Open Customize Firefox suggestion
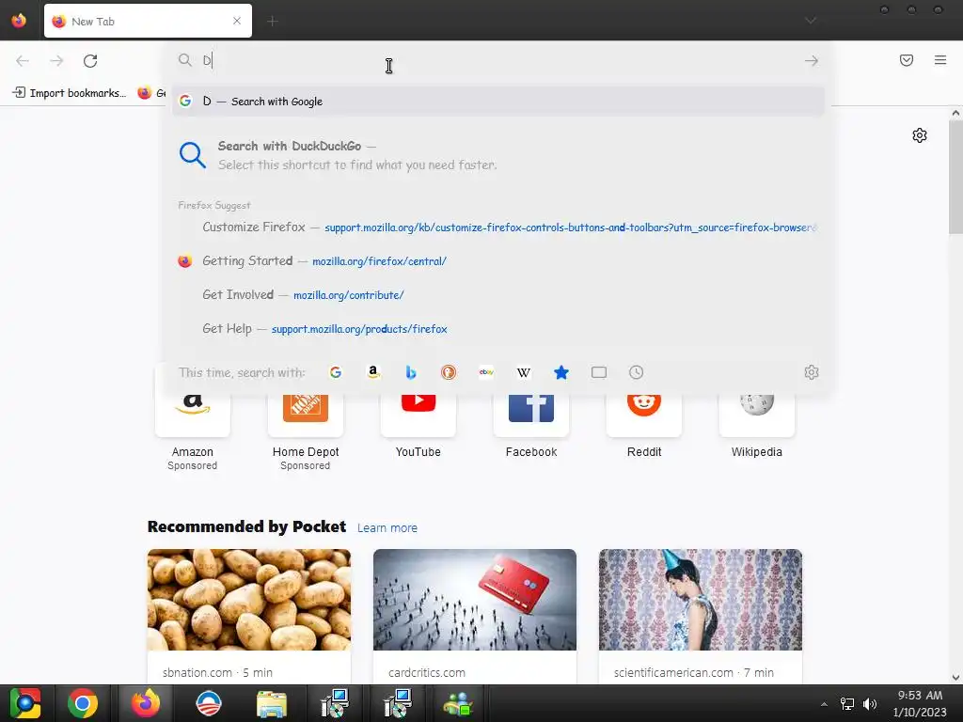This screenshot has width=963, height=722. click(x=498, y=228)
